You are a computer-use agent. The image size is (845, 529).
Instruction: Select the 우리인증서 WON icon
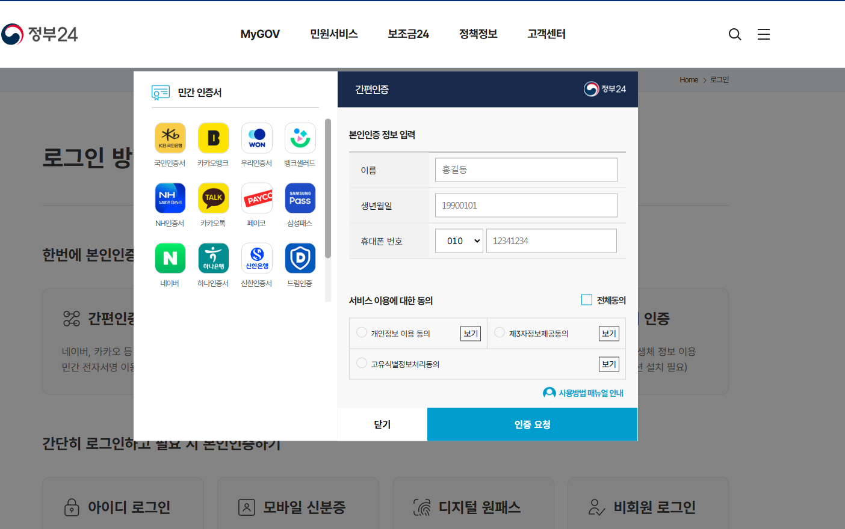257,138
